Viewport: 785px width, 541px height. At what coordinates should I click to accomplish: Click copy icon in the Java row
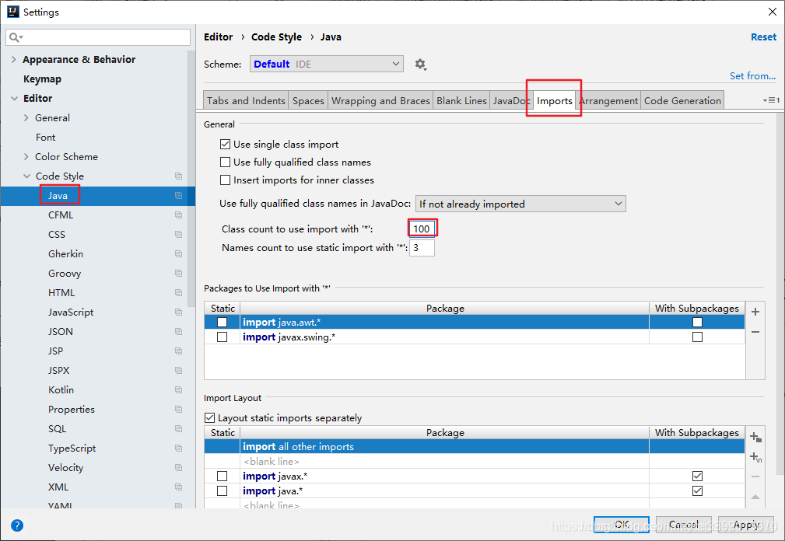(x=178, y=196)
